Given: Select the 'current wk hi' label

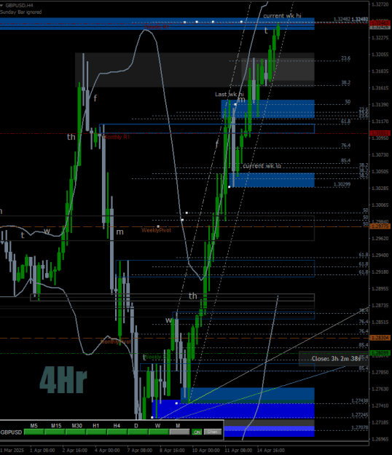Looking at the screenshot, I should click(x=282, y=16).
